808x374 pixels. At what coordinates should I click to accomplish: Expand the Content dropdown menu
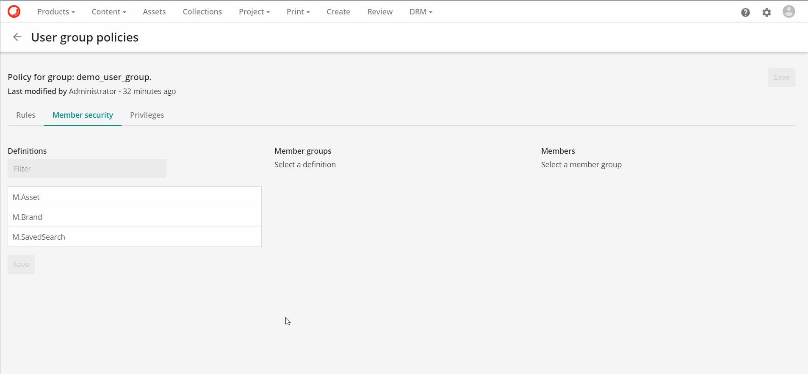coord(109,12)
